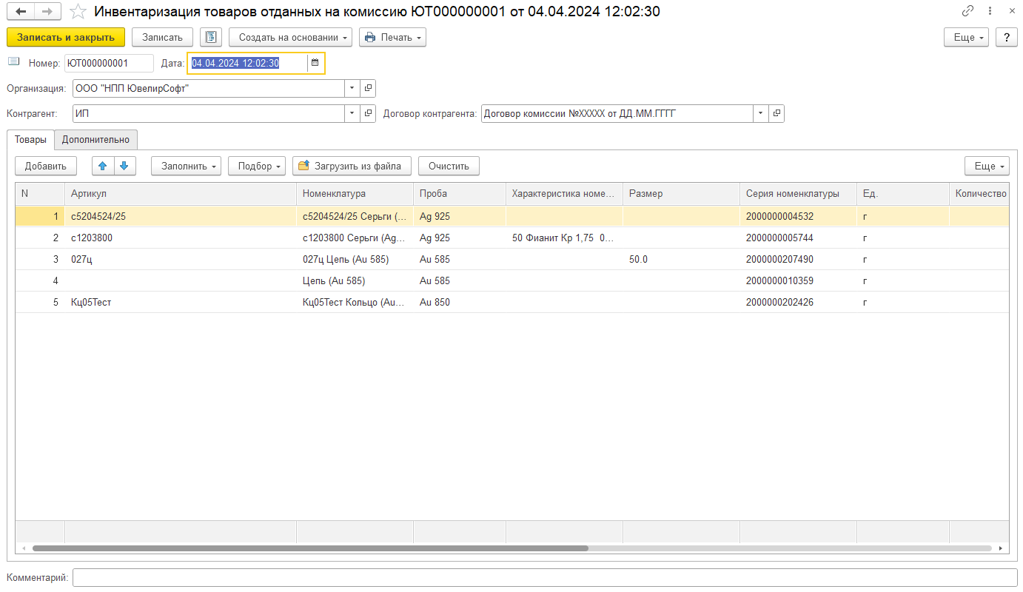Image resolution: width=1023 pixels, height=592 pixels.
Task: Select series 2000000202426 cell
Action: pyautogui.click(x=798, y=303)
